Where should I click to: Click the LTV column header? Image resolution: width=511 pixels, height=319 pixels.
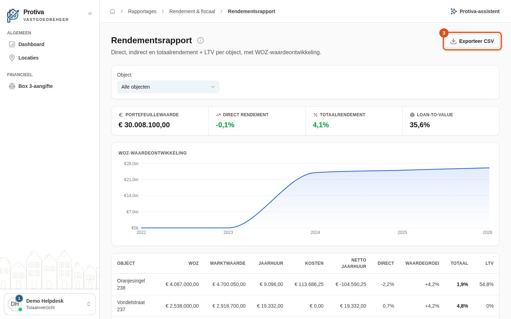click(x=489, y=263)
